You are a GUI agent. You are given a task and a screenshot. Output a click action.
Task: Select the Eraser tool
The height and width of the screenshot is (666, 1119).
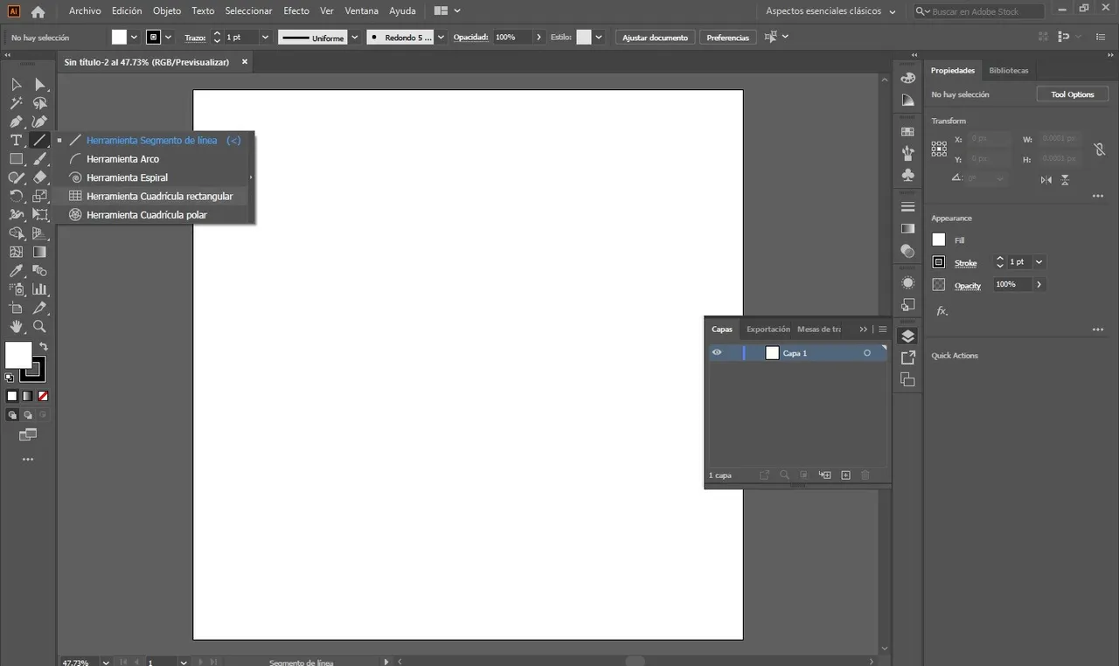[x=39, y=177]
